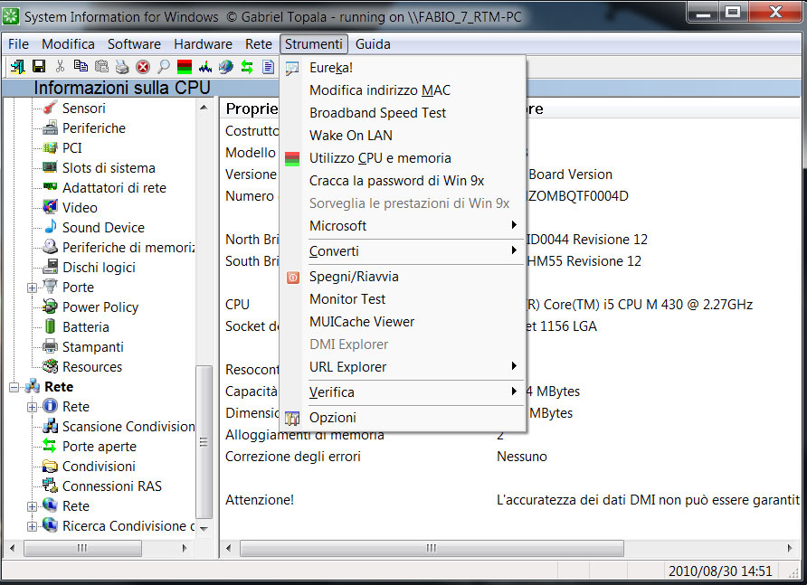Click the graph spikes toolbar icon

point(205,66)
